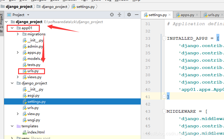Click the django_project root folder row
The image size is (224, 139).
click(72, 22)
